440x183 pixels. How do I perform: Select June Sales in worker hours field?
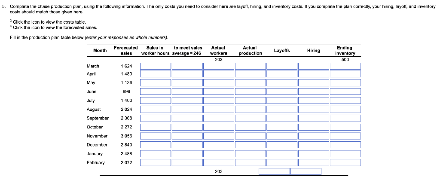(x=156, y=91)
